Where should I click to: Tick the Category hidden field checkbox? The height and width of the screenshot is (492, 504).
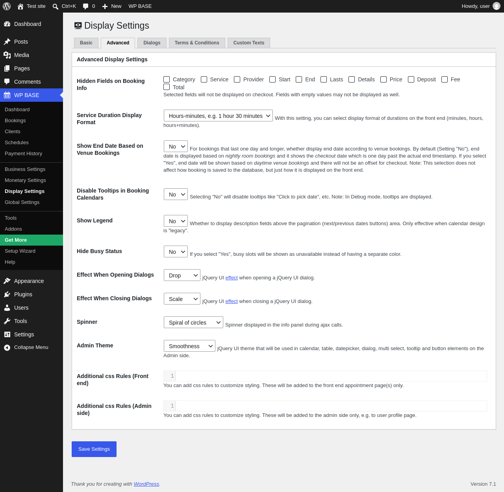167,79
